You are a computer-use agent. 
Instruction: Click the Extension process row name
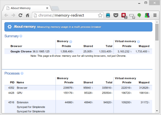[23, 102]
